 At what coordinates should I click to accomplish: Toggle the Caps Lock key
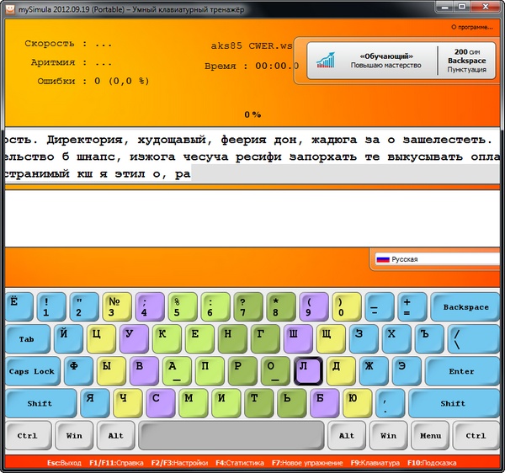click(31, 371)
